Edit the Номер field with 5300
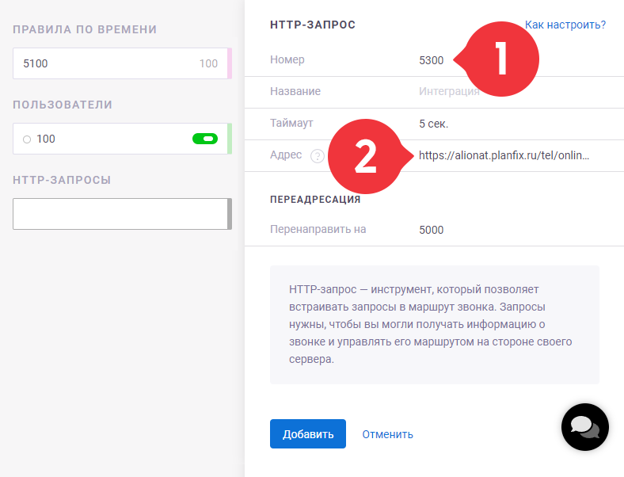Viewport: 624px width, 477px height. pos(431,60)
